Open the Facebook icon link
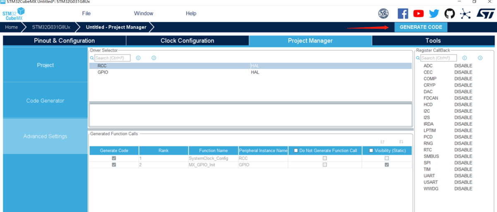497x212 pixels. (403, 14)
